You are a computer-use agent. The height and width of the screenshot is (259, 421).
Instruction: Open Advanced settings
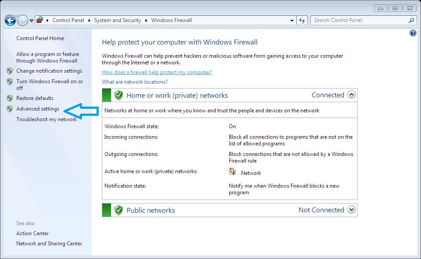tap(37, 109)
